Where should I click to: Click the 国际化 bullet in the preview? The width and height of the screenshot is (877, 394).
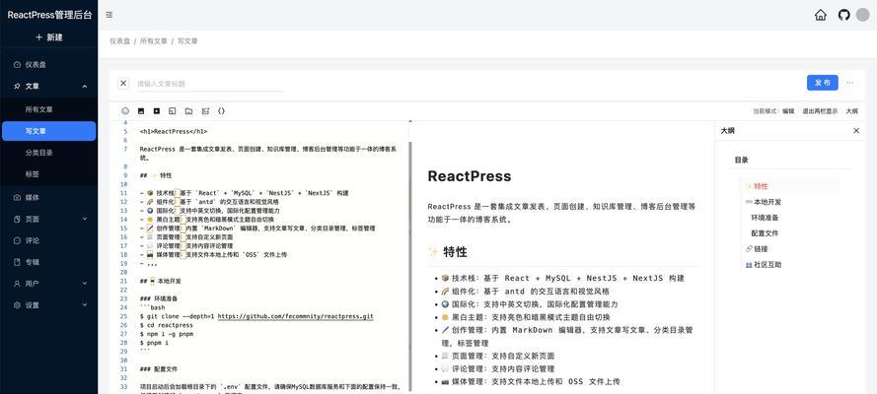pyautogui.click(x=530, y=304)
